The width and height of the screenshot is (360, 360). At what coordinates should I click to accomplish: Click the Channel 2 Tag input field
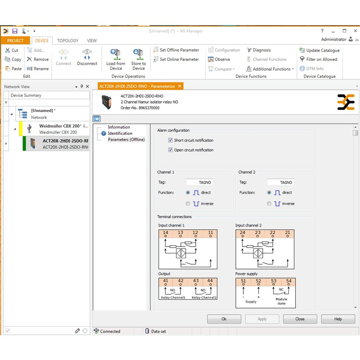pyautogui.click(x=281, y=182)
